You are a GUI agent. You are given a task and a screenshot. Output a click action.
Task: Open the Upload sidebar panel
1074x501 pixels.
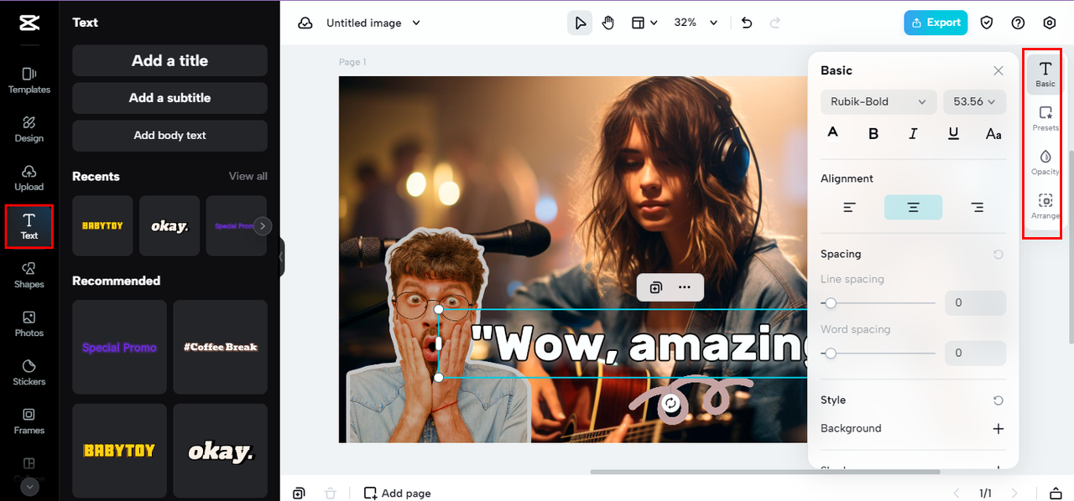tap(29, 178)
